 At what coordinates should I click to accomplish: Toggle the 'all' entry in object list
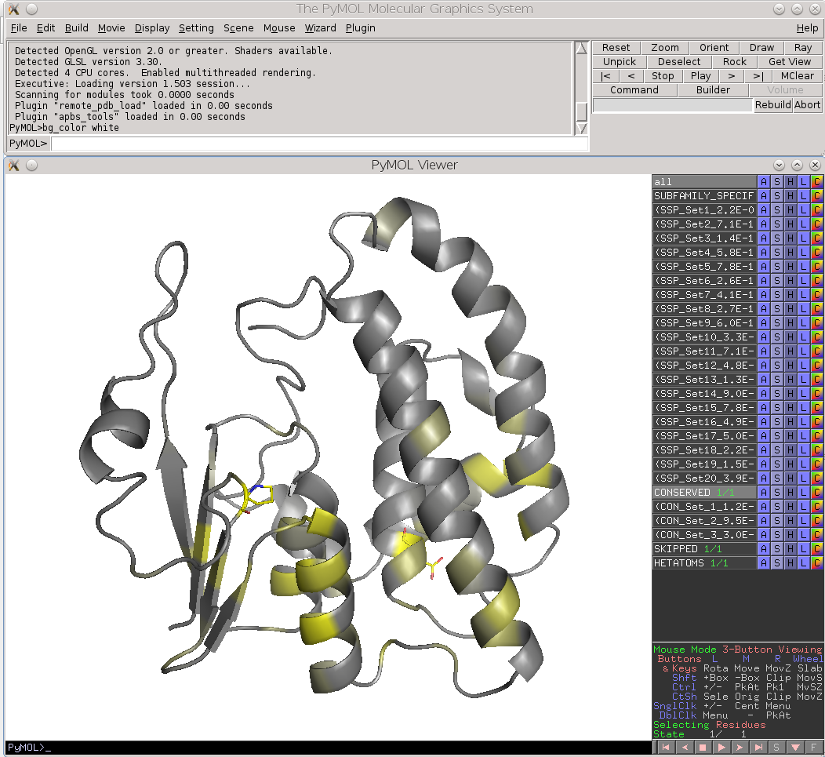[704, 182]
